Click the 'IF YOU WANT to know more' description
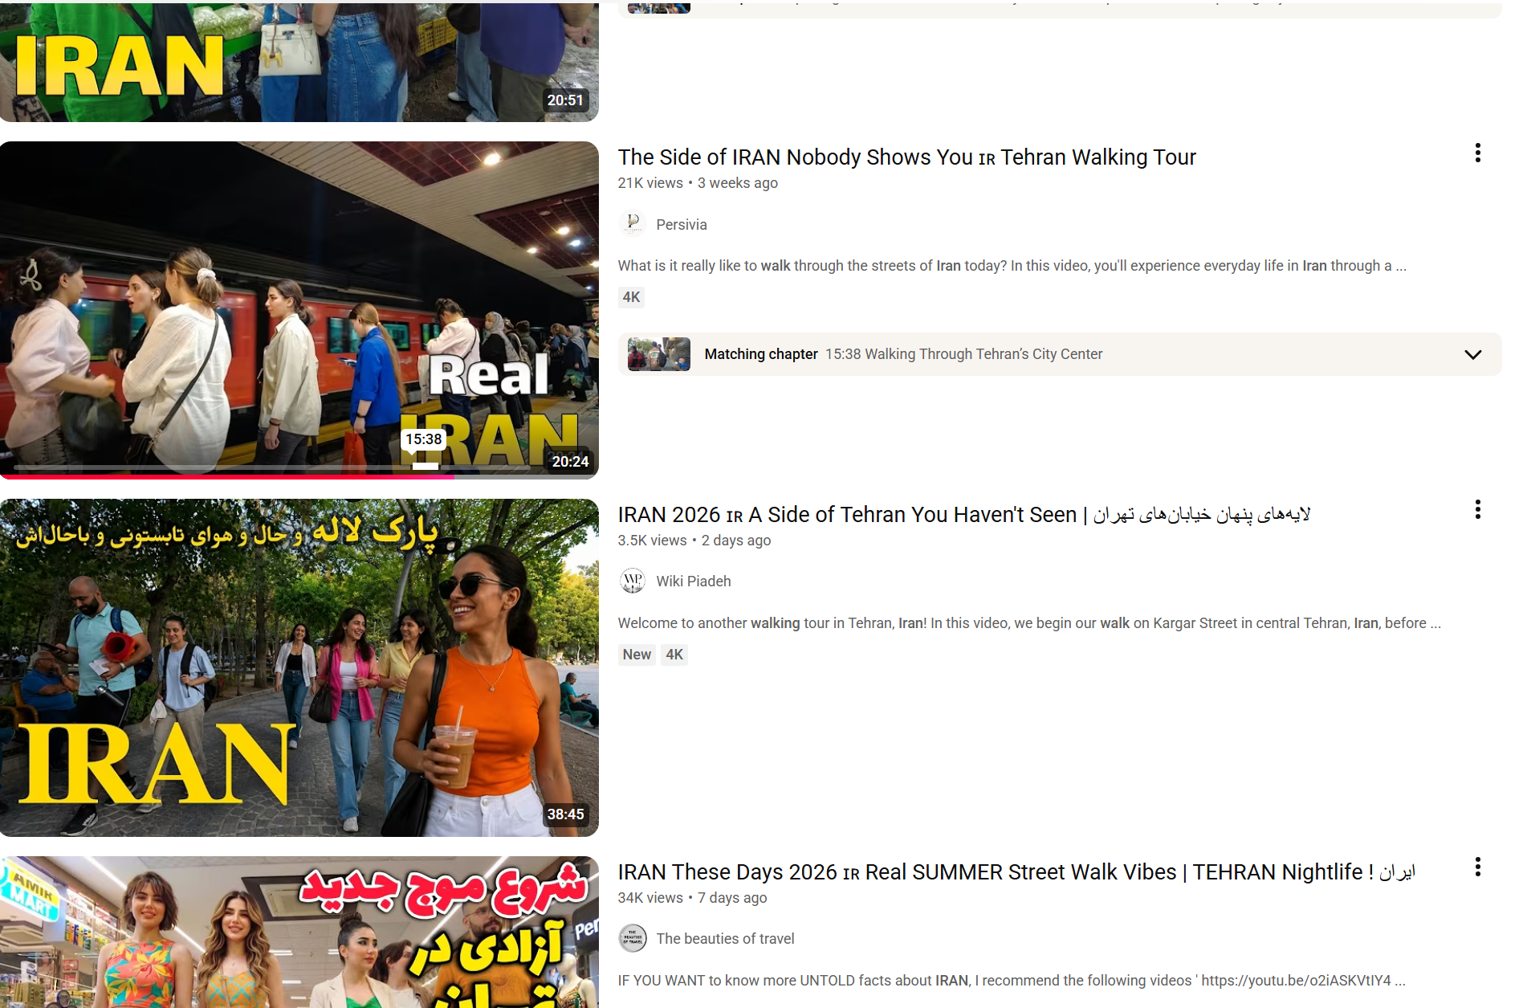Screen dimensions: 1523x1008 1012,981
